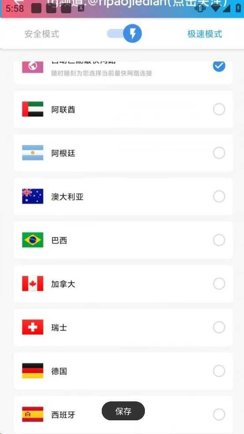
Task: Switch to 安全模式 mode label
Action: click(x=42, y=34)
